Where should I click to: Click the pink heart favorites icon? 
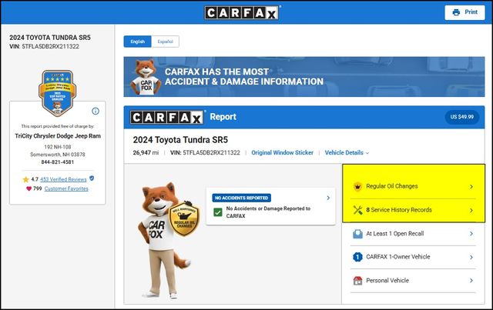(x=29, y=188)
